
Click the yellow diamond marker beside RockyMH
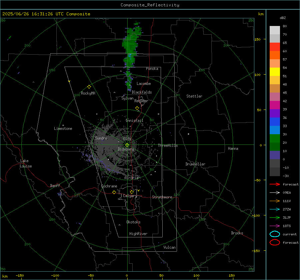[89, 87]
